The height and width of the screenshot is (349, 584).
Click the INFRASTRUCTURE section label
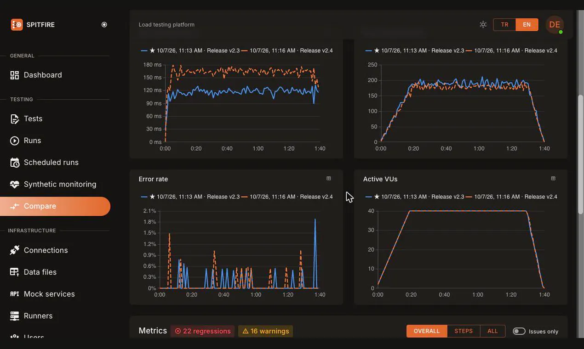pyautogui.click(x=32, y=231)
